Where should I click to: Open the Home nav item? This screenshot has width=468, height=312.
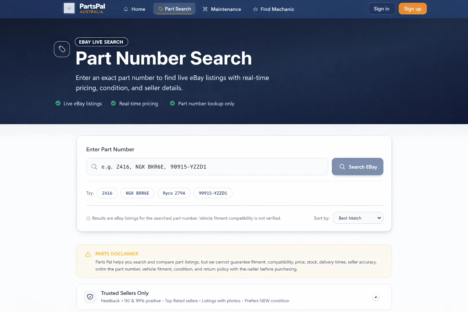(134, 9)
